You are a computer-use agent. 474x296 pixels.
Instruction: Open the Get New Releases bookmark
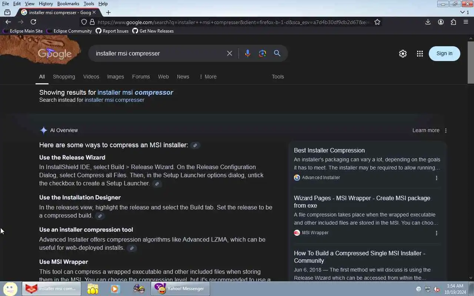(x=153, y=31)
